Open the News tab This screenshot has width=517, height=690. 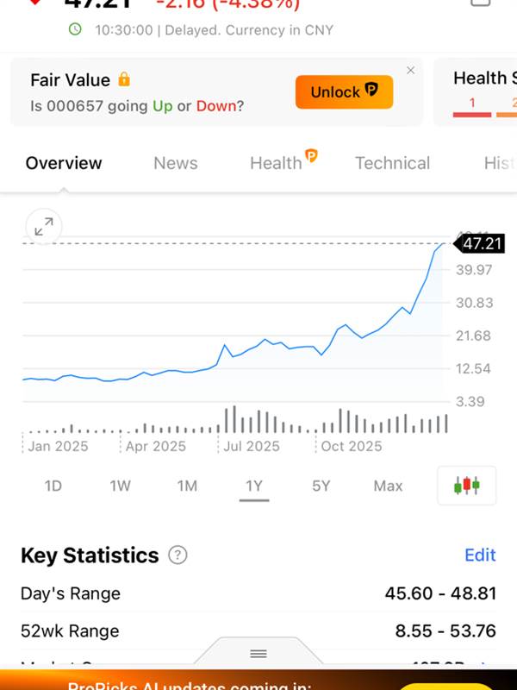tap(175, 163)
